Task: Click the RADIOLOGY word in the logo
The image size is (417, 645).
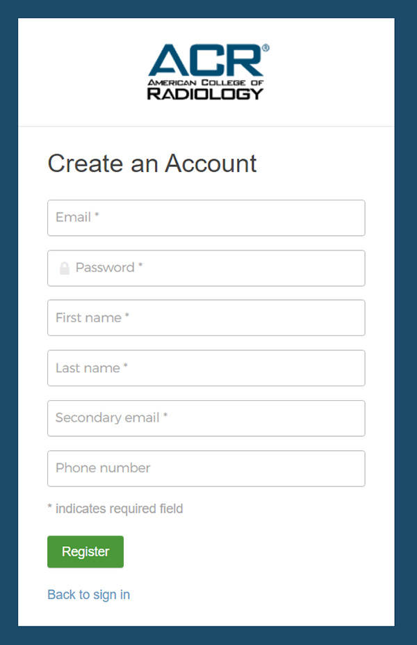Action: tap(206, 93)
